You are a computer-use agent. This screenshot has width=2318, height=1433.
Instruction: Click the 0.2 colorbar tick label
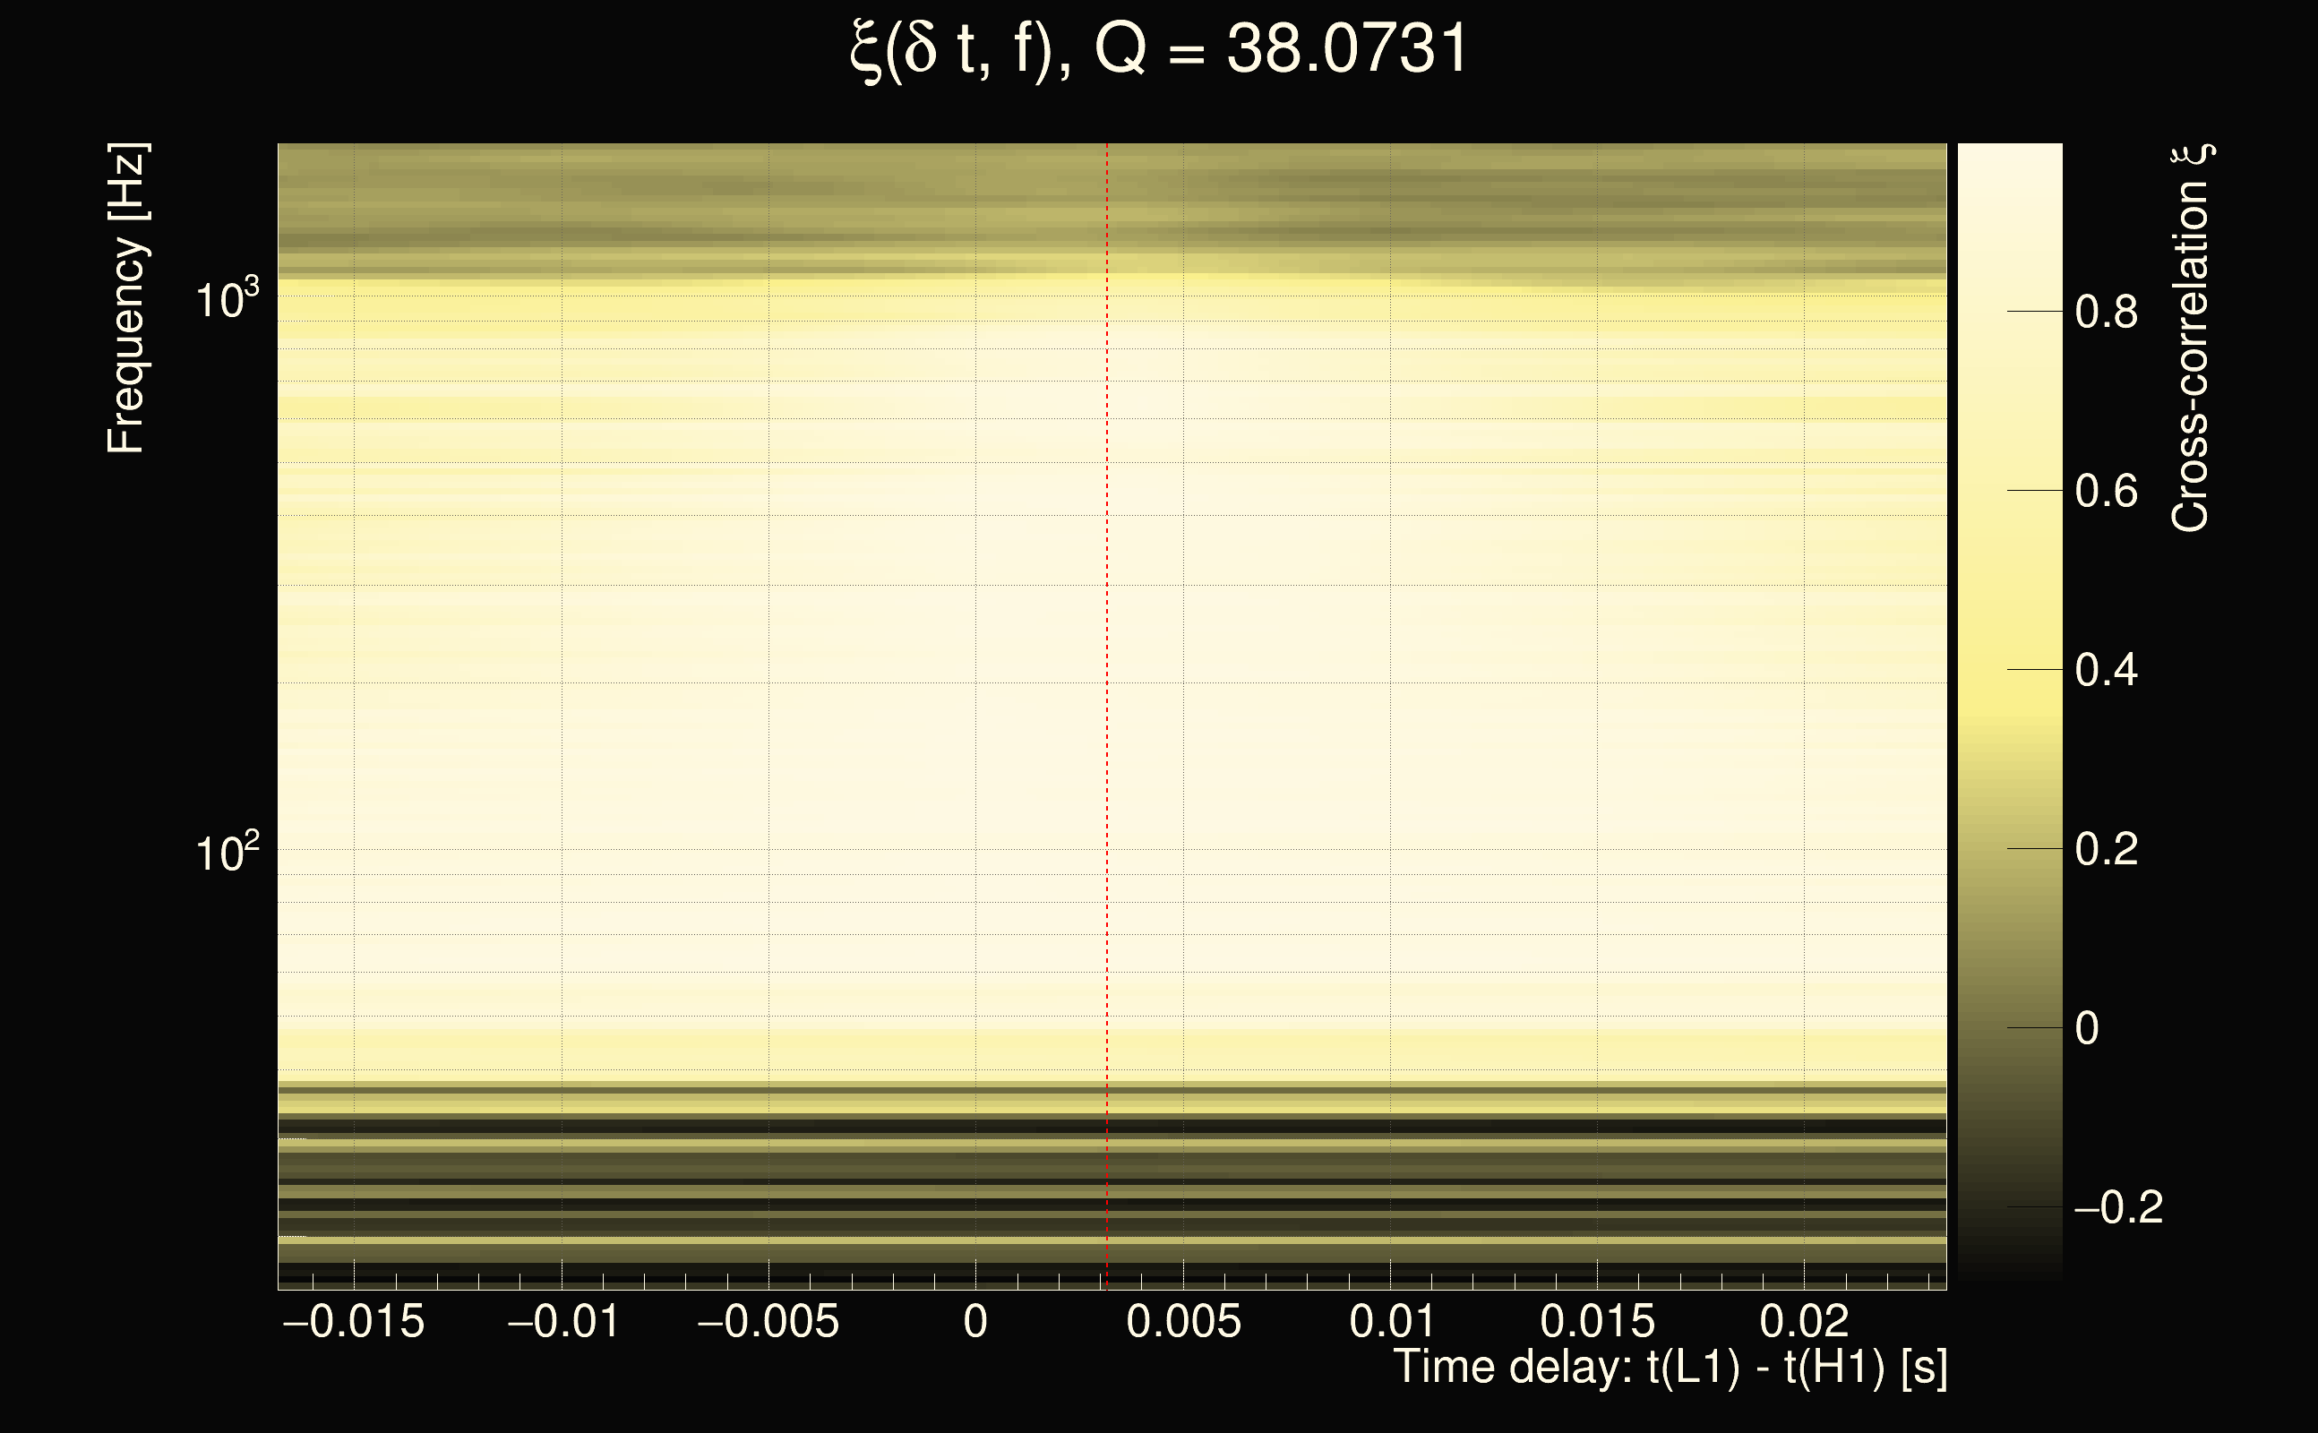click(2106, 848)
